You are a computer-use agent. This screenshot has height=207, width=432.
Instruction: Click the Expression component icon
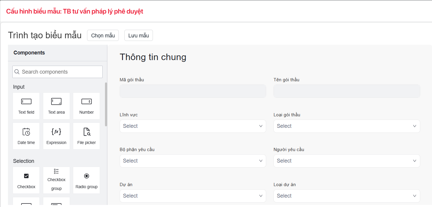tap(56, 132)
